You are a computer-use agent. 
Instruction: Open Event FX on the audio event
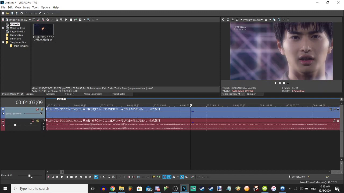[x=334, y=121]
